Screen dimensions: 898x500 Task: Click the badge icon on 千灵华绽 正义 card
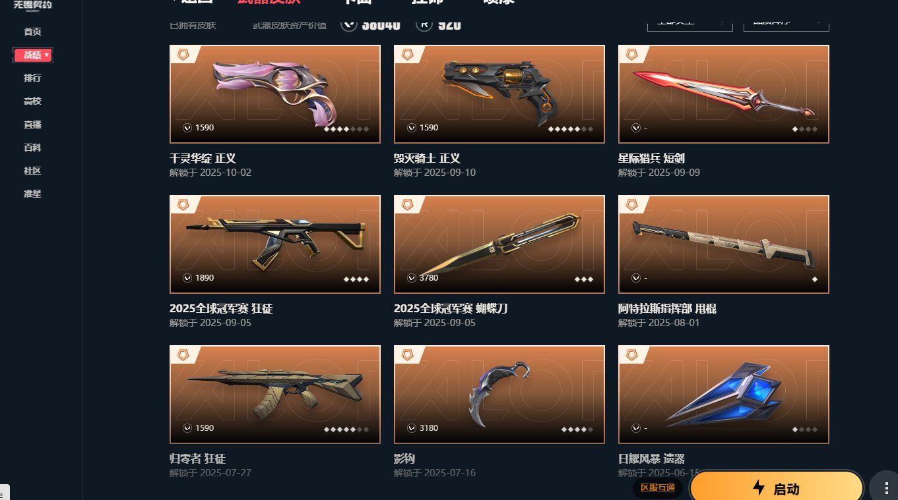pyautogui.click(x=183, y=55)
